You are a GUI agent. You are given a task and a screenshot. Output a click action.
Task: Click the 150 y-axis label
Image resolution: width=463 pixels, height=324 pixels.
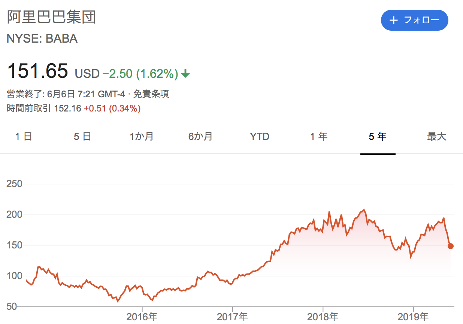tap(15, 245)
